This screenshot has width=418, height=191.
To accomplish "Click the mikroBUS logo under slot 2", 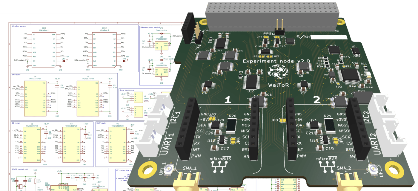I will tap(326, 165).
